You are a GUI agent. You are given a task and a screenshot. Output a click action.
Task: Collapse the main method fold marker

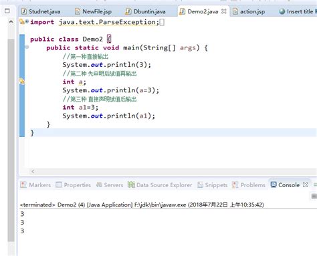pyautogui.click(x=27, y=47)
